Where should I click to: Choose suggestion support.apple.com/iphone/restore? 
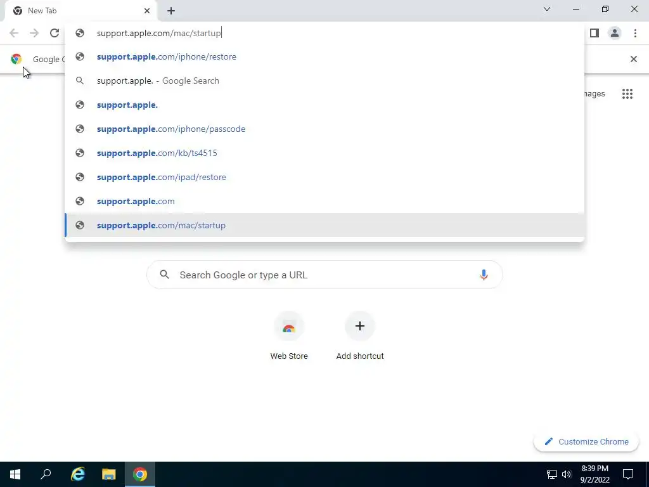click(324, 56)
